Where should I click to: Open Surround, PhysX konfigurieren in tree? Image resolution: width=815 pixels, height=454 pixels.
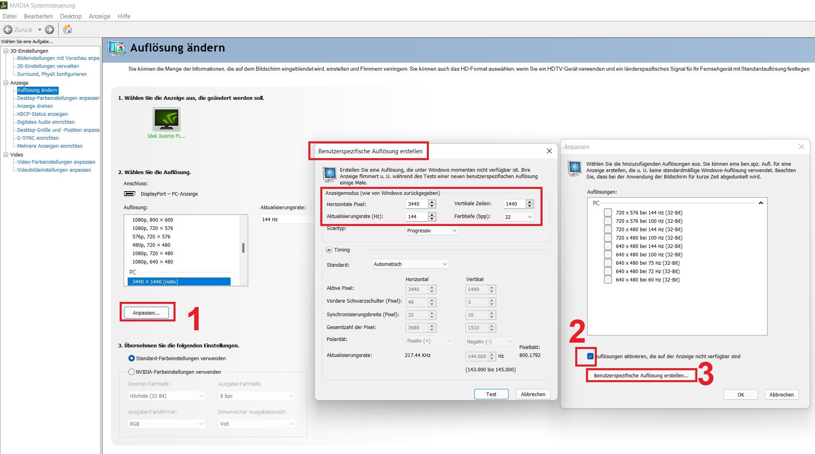(x=51, y=74)
